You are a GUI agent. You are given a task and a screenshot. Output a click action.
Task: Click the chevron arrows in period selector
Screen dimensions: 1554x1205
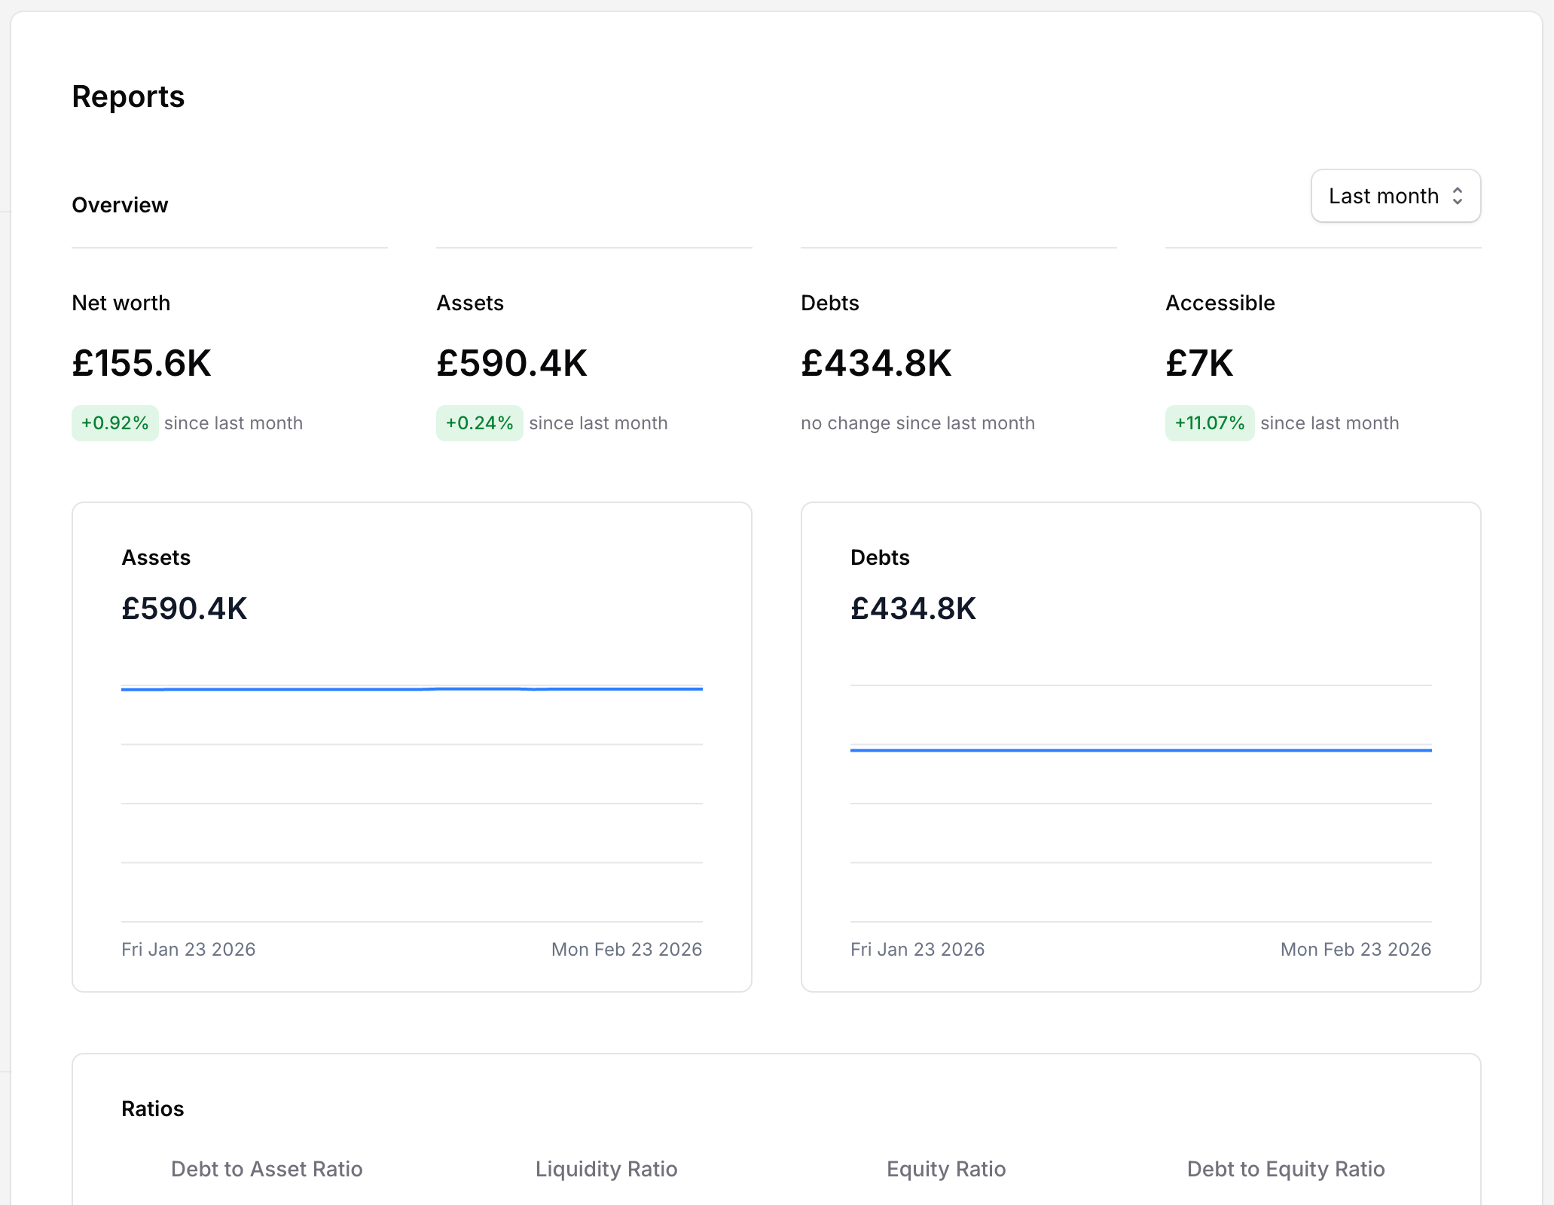point(1458,196)
